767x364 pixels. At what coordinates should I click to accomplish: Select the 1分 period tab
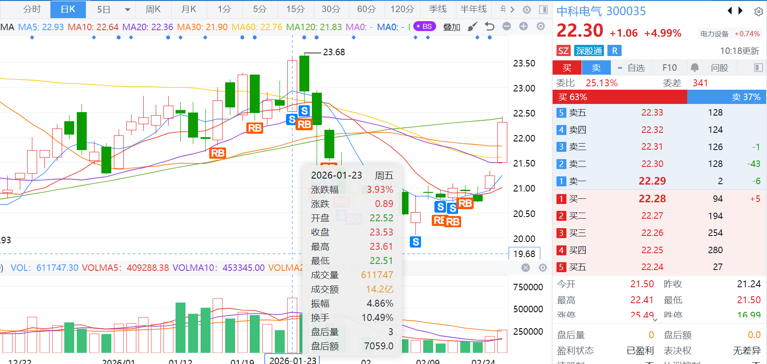(x=224, y=9)
